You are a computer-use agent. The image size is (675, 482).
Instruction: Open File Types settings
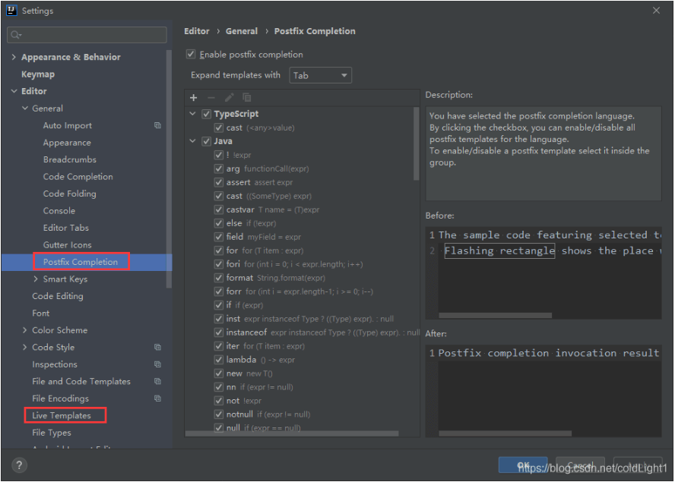[52, 433]
